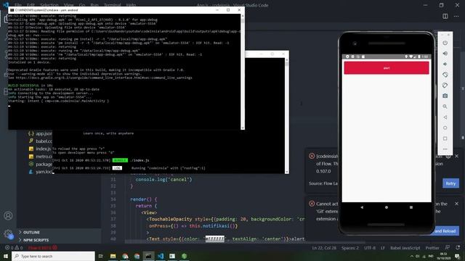Tap the Android recents button on phone screen
Viewport: 465px width, 261px height.
click(x=411, y=207)
